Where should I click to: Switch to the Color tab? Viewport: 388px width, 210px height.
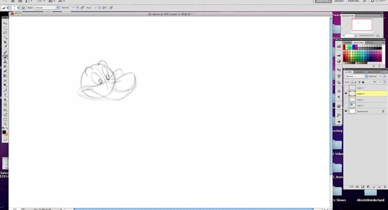347,43
